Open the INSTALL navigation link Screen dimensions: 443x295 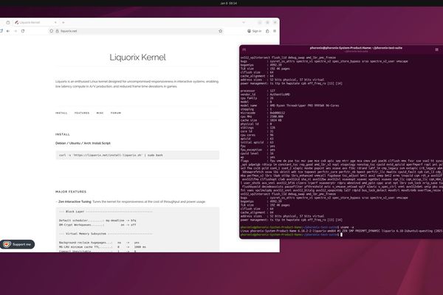(61, 113)
